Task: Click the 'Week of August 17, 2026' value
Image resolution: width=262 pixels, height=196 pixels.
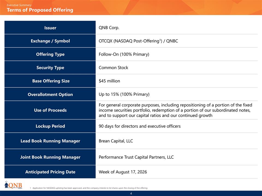Action: tap(123, 172)
